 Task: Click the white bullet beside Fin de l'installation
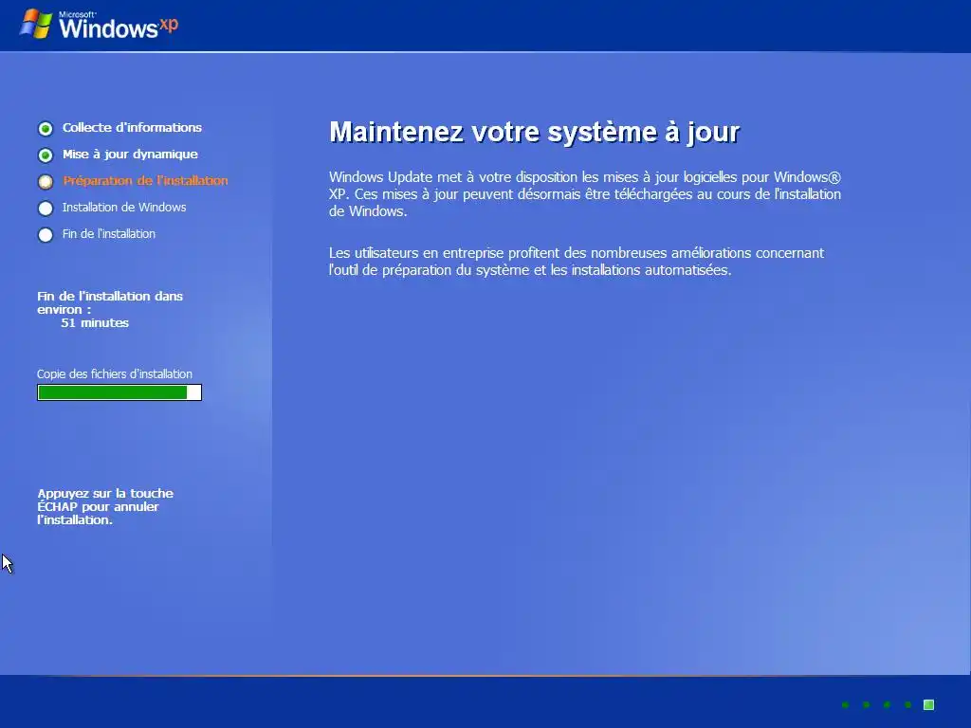[46, 235]
